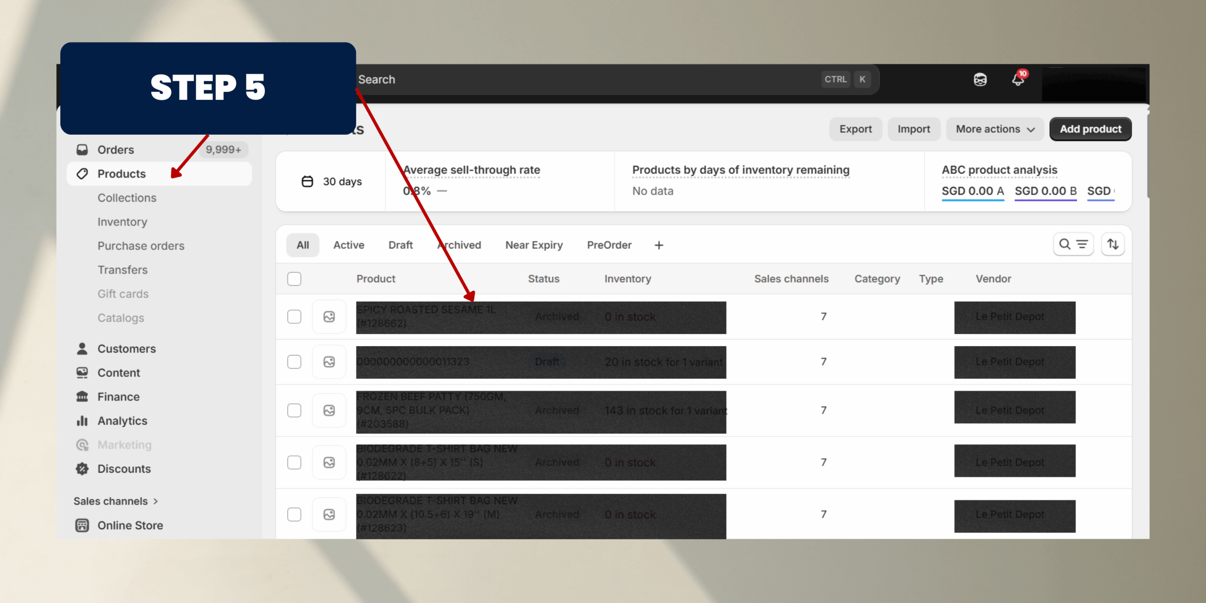Open search and filter products icon
1206x603 pixels.
pyautogui.click(x=1073, y=244)
